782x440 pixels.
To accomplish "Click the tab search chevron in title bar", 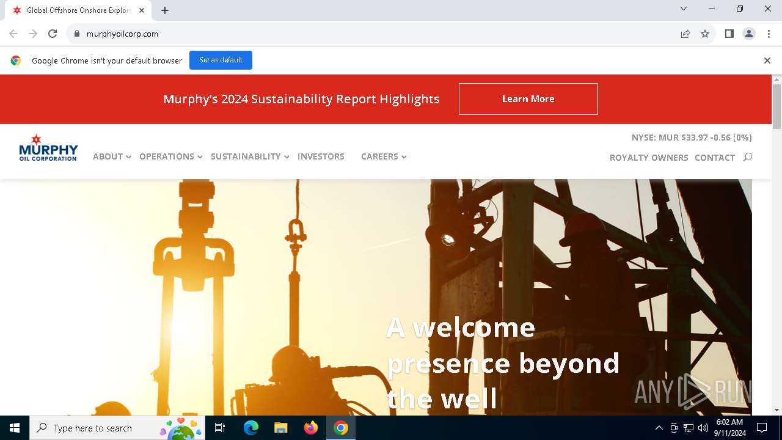I will (x=684, y=9).
